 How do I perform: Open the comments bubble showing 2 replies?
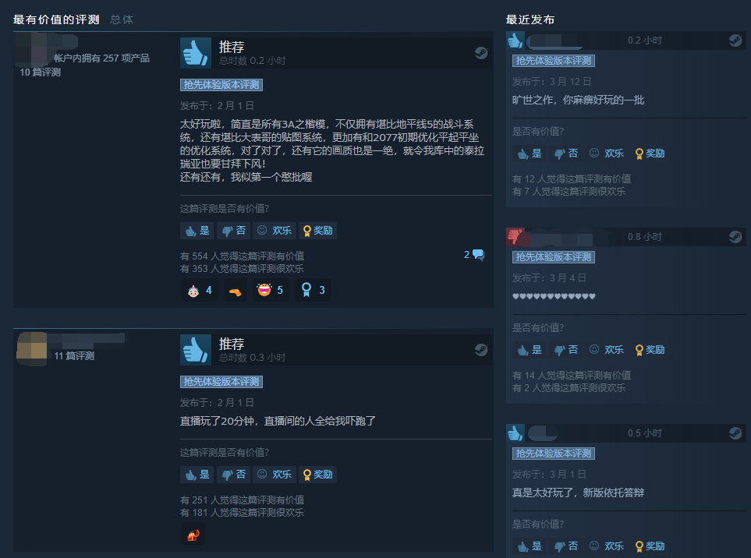tap(474, 255)
